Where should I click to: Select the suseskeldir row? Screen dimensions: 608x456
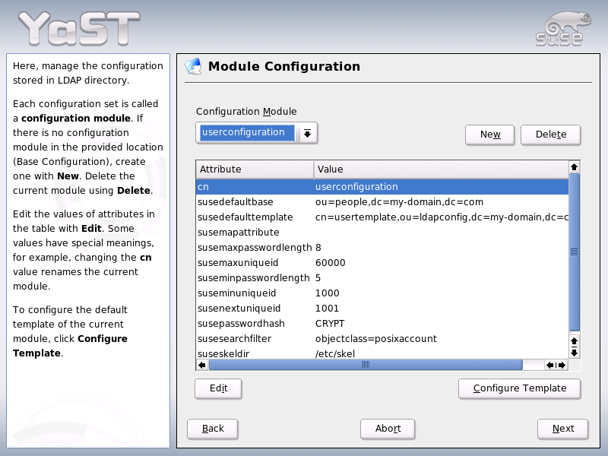(382, 353)
